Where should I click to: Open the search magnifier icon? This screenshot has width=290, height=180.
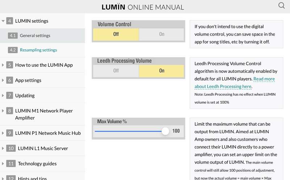click(x=281, y=5)
